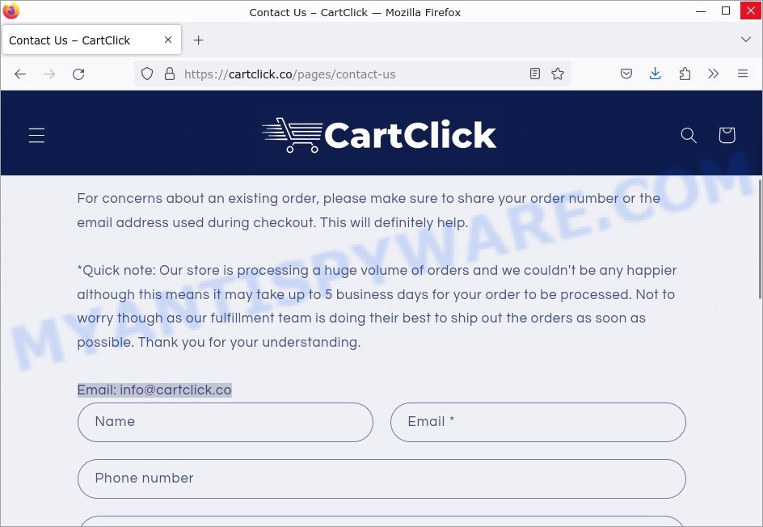Click the Phone number field
The image size is (763, 527).
tap(381, 479)
